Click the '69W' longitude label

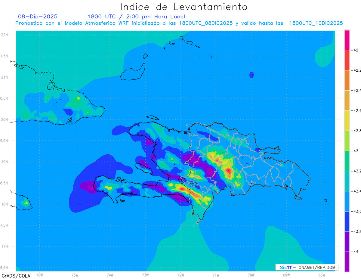pos(286,274)
